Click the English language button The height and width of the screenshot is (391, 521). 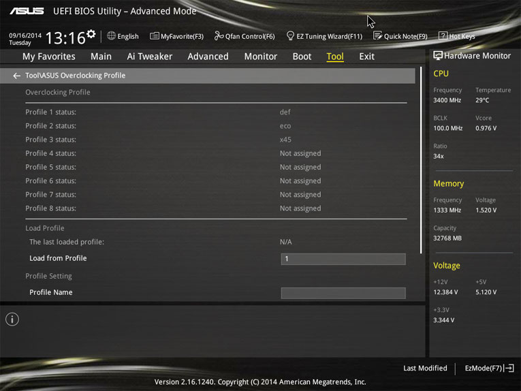tap(123, 36)
